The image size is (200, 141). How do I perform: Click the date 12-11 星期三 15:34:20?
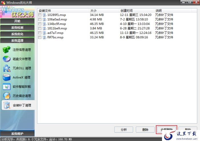pos(136,15)
